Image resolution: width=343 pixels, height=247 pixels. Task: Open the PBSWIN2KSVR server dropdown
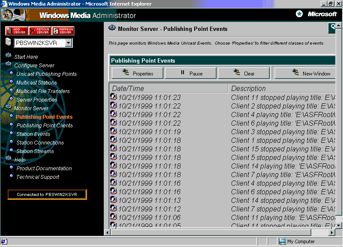pos(69,43)
